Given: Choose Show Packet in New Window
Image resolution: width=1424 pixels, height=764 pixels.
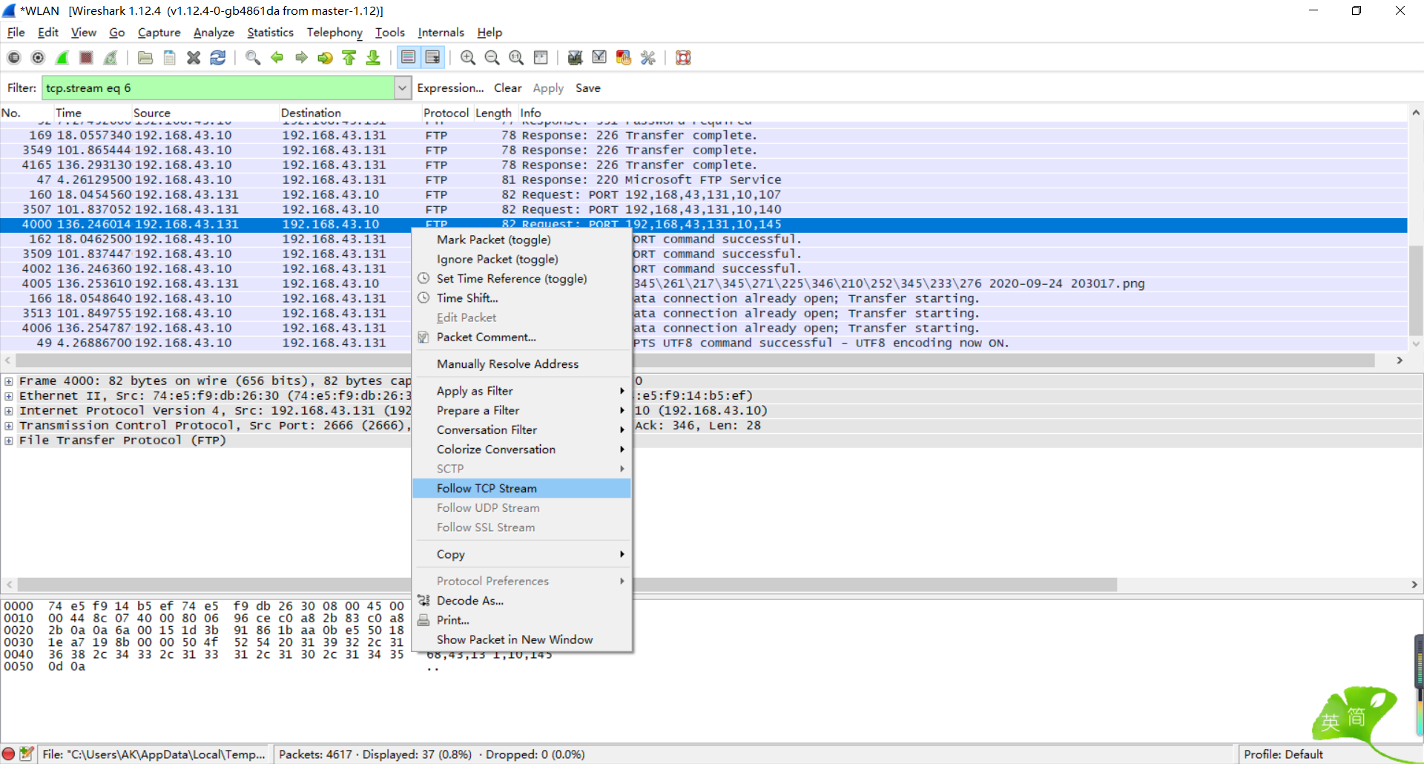Looking at the screenshot, I should point(521,639).
